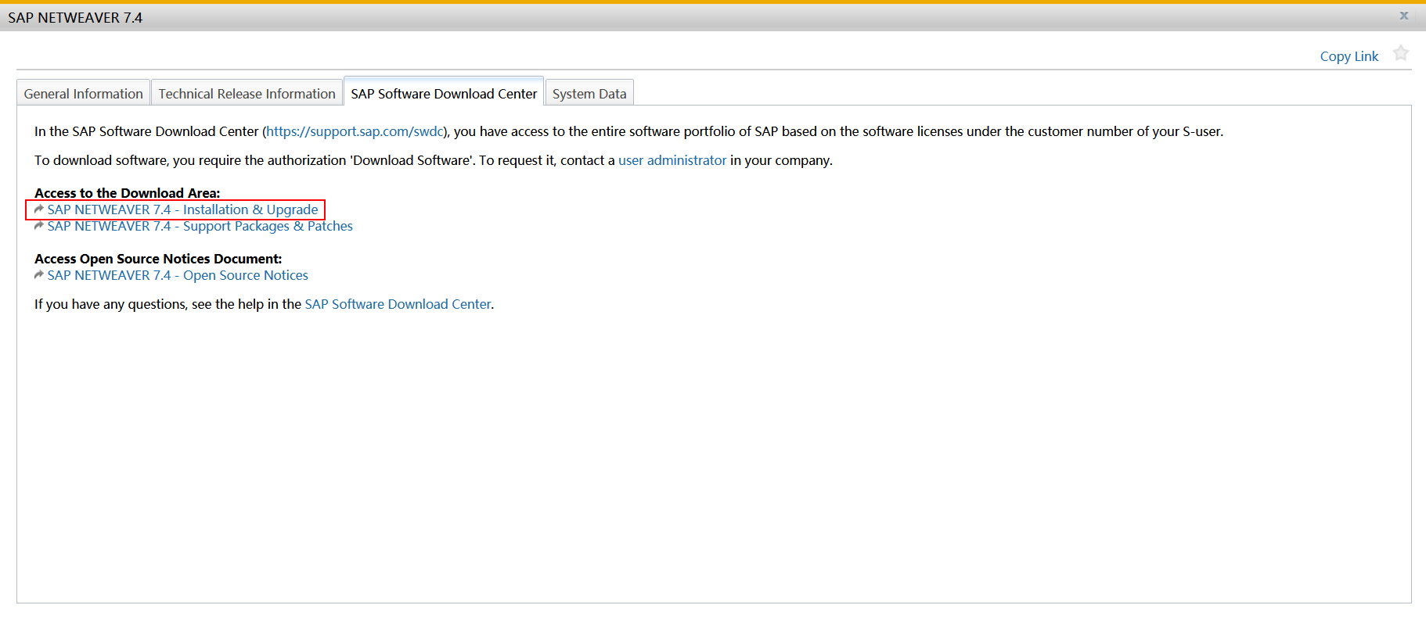Open SAP NETWEAVER 7.4 - Installation & Upgrade
1426x623 pixels.
182,209
